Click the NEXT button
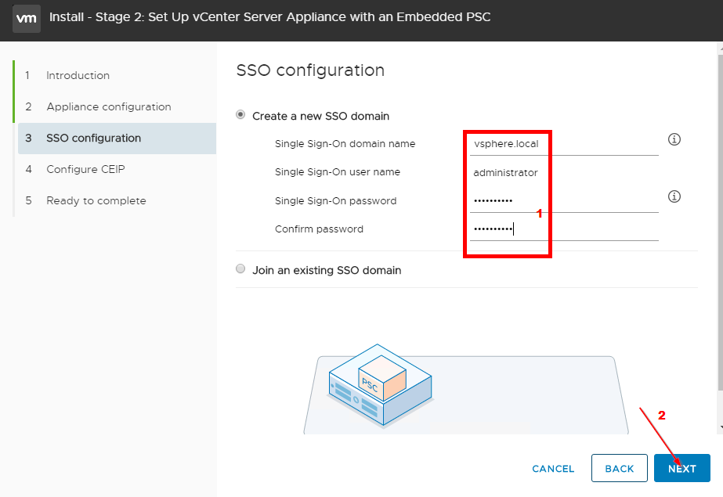 pos(682,469)
